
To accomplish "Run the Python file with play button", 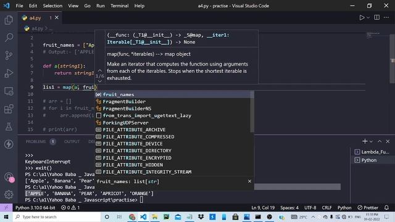I will [362, 18].
